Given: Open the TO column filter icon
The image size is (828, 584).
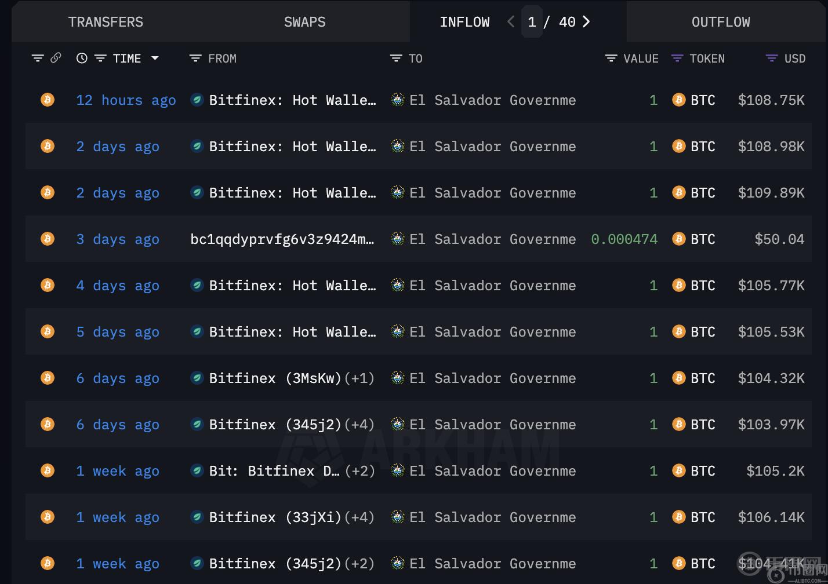Looking at the screenshot, I should pyautogui.click(x=396, y=59).
